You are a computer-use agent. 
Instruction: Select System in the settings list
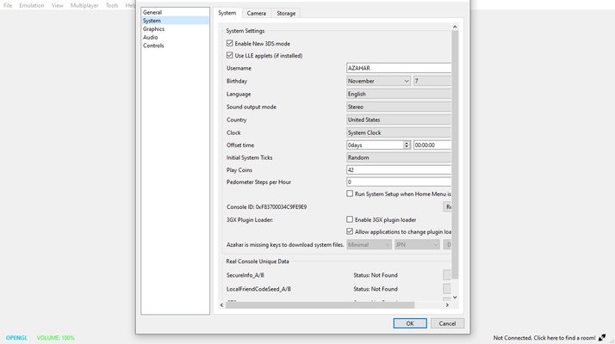pyautogui.click(x=175, y=21)
